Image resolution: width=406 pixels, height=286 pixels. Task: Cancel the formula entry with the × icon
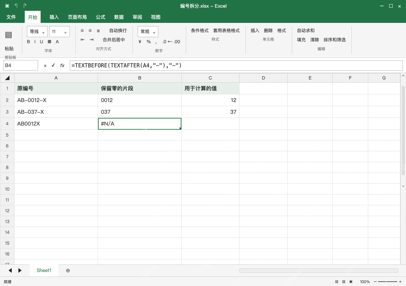tap(45, 65)
